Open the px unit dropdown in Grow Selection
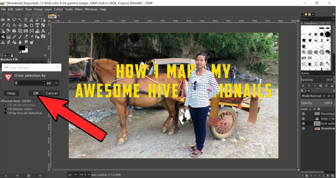Viewport: 336px width, 178px height. pos(52,83)
